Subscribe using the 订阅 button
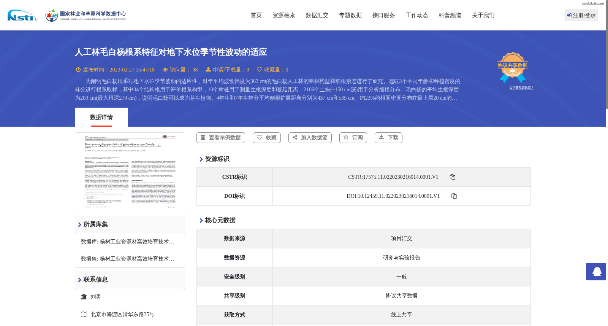Viewport: 608px width, 326px height. click(353, 138)
